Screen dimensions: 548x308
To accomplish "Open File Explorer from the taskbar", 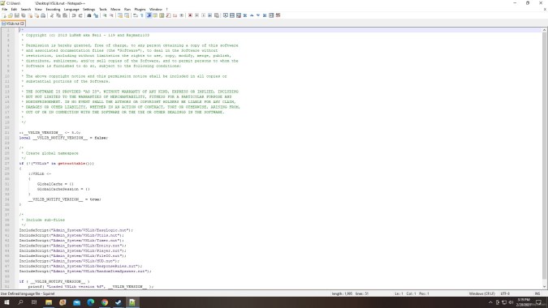I will [49, 302].
